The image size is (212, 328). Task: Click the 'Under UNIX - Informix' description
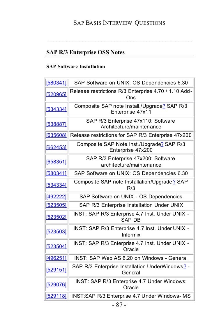coord(131,232)
